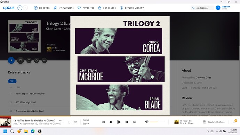Skip to the next track
240x135 pixels.
[x=127, y=122]
